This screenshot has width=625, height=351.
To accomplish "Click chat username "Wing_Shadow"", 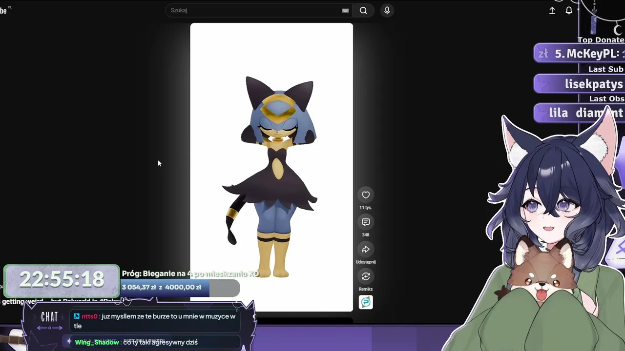I will click(x=97, y=342).
